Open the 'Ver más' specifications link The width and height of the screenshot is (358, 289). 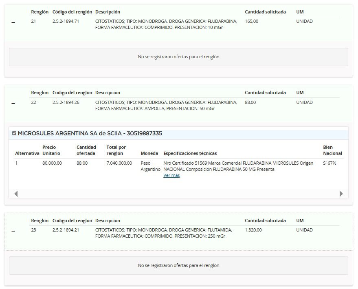pos(171,176)
